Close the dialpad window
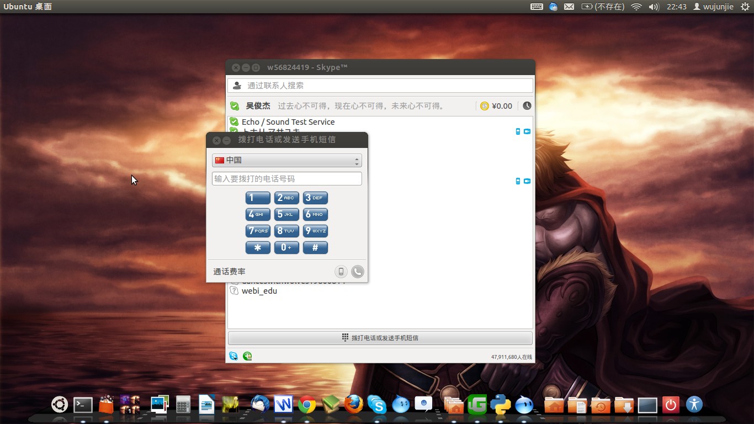This screenshot has width=754, height=424. coord(216,140)
